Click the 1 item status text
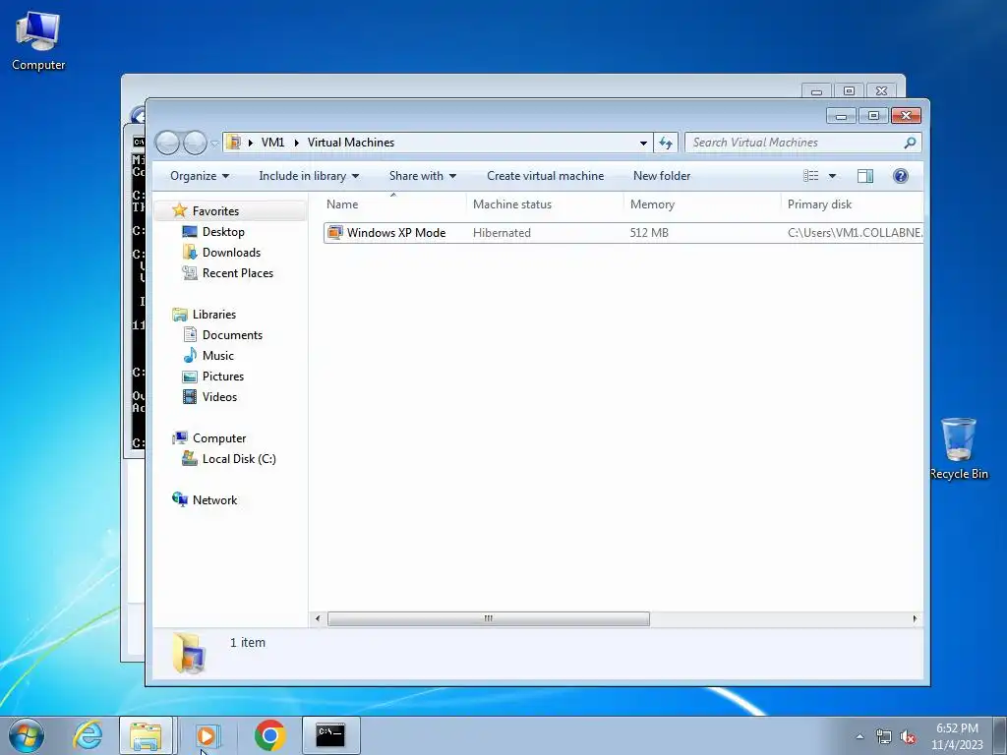 pos(247,642)
